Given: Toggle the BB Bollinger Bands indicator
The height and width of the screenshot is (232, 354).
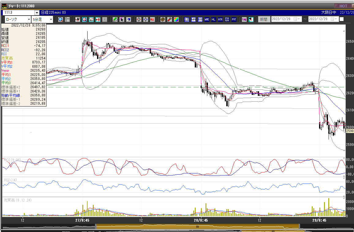Looking at the screenshot, I should click(x=200, y=20).
